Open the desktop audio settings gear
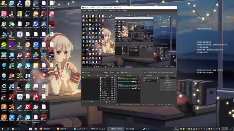The height and width of the screenshot is (131, 234). [139, 88]
